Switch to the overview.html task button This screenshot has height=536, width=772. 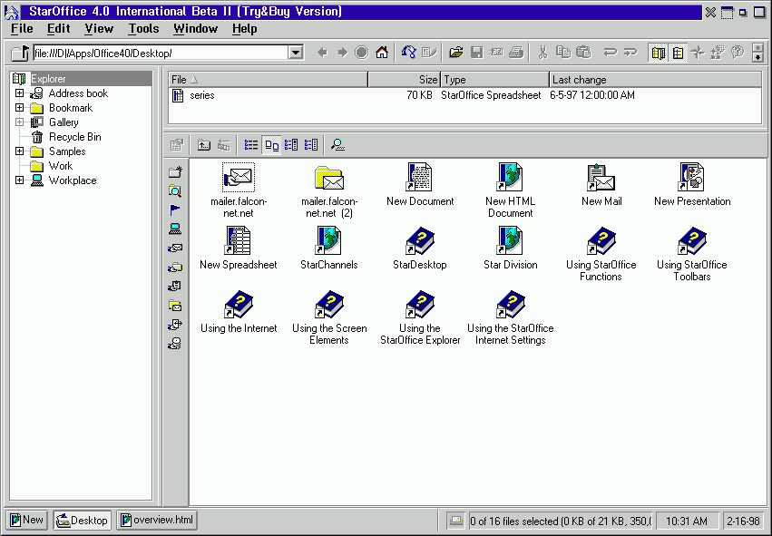157,521
